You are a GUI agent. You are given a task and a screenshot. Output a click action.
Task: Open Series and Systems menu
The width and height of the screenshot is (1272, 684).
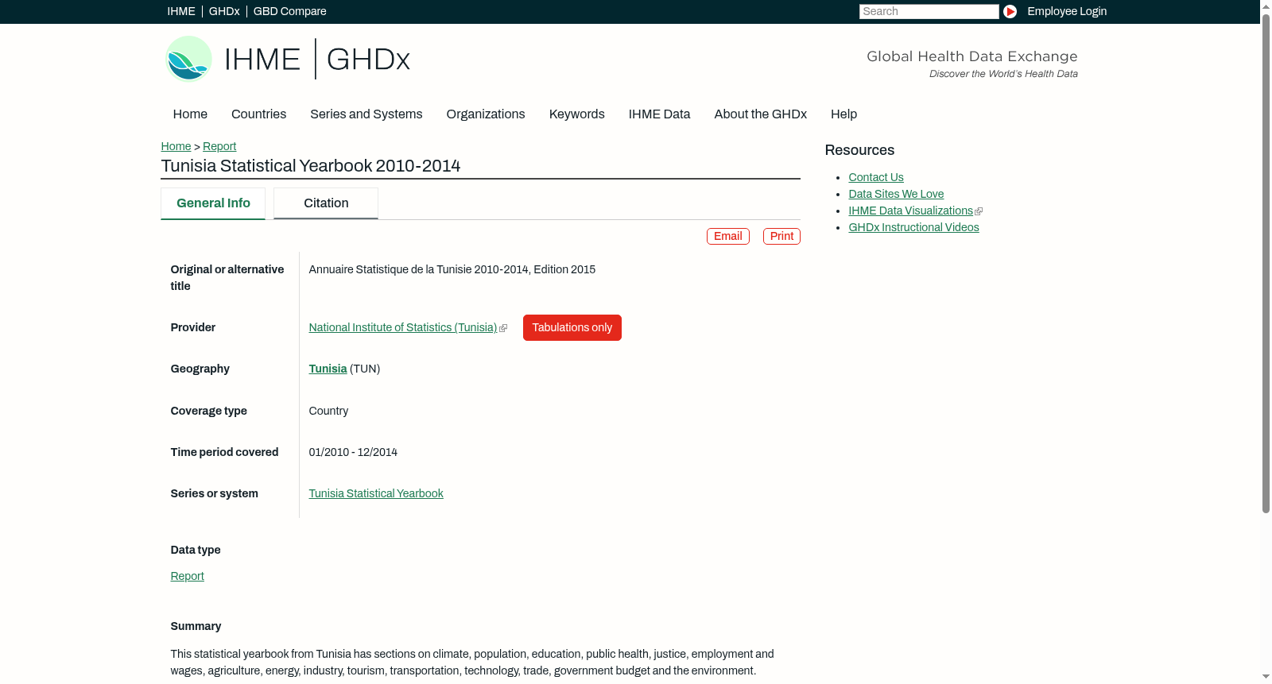click(x=366, y=114)
